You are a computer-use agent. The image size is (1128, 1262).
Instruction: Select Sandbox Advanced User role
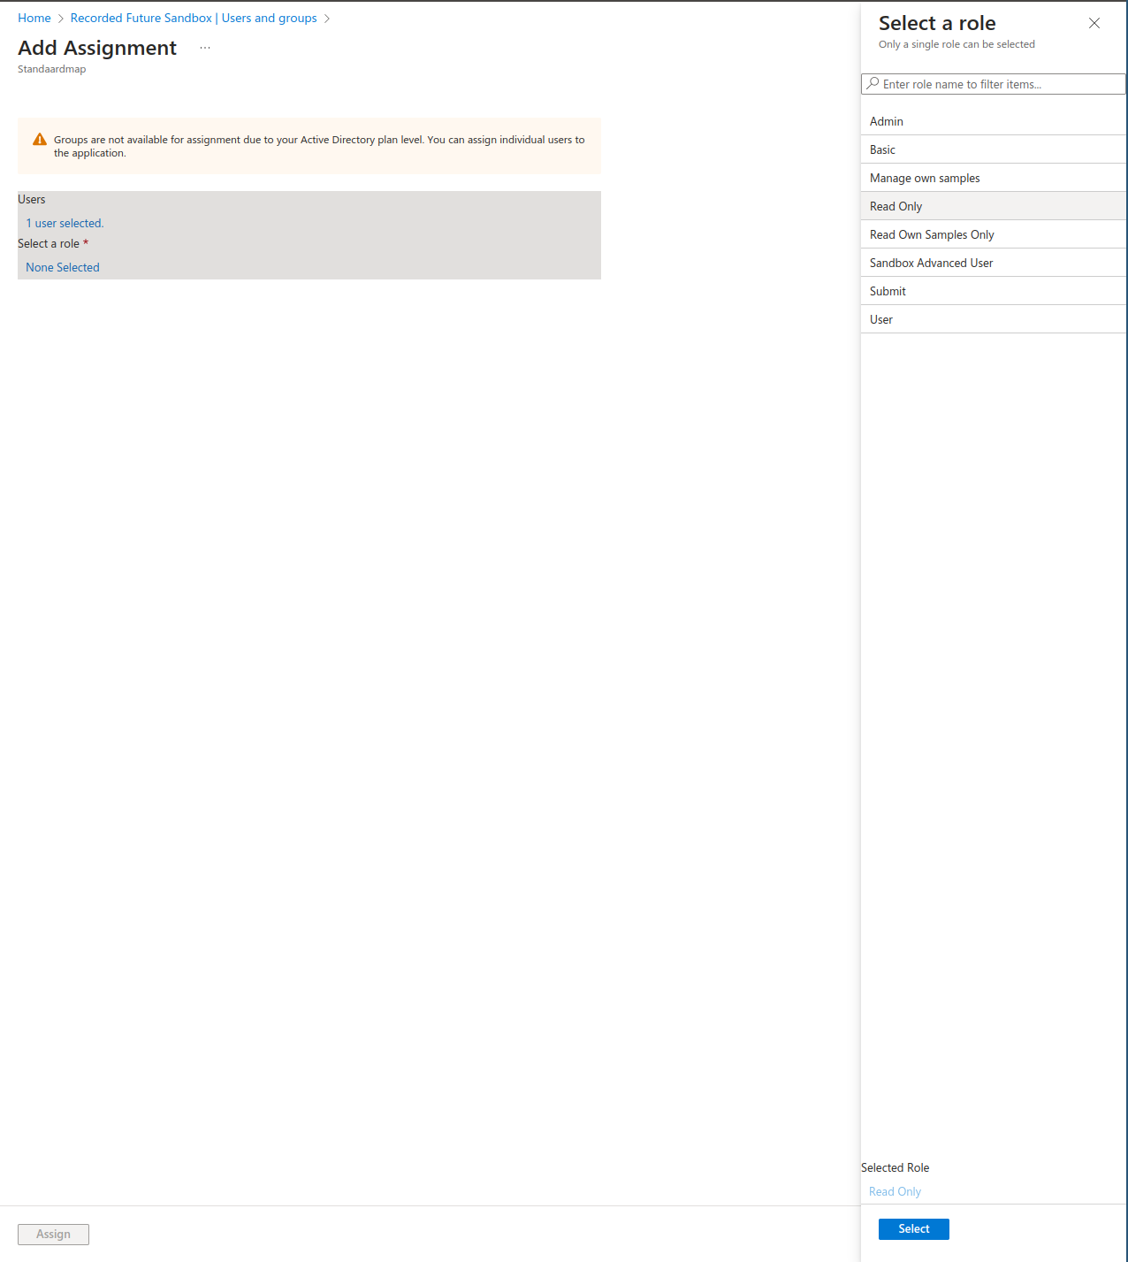pos(931,263)
